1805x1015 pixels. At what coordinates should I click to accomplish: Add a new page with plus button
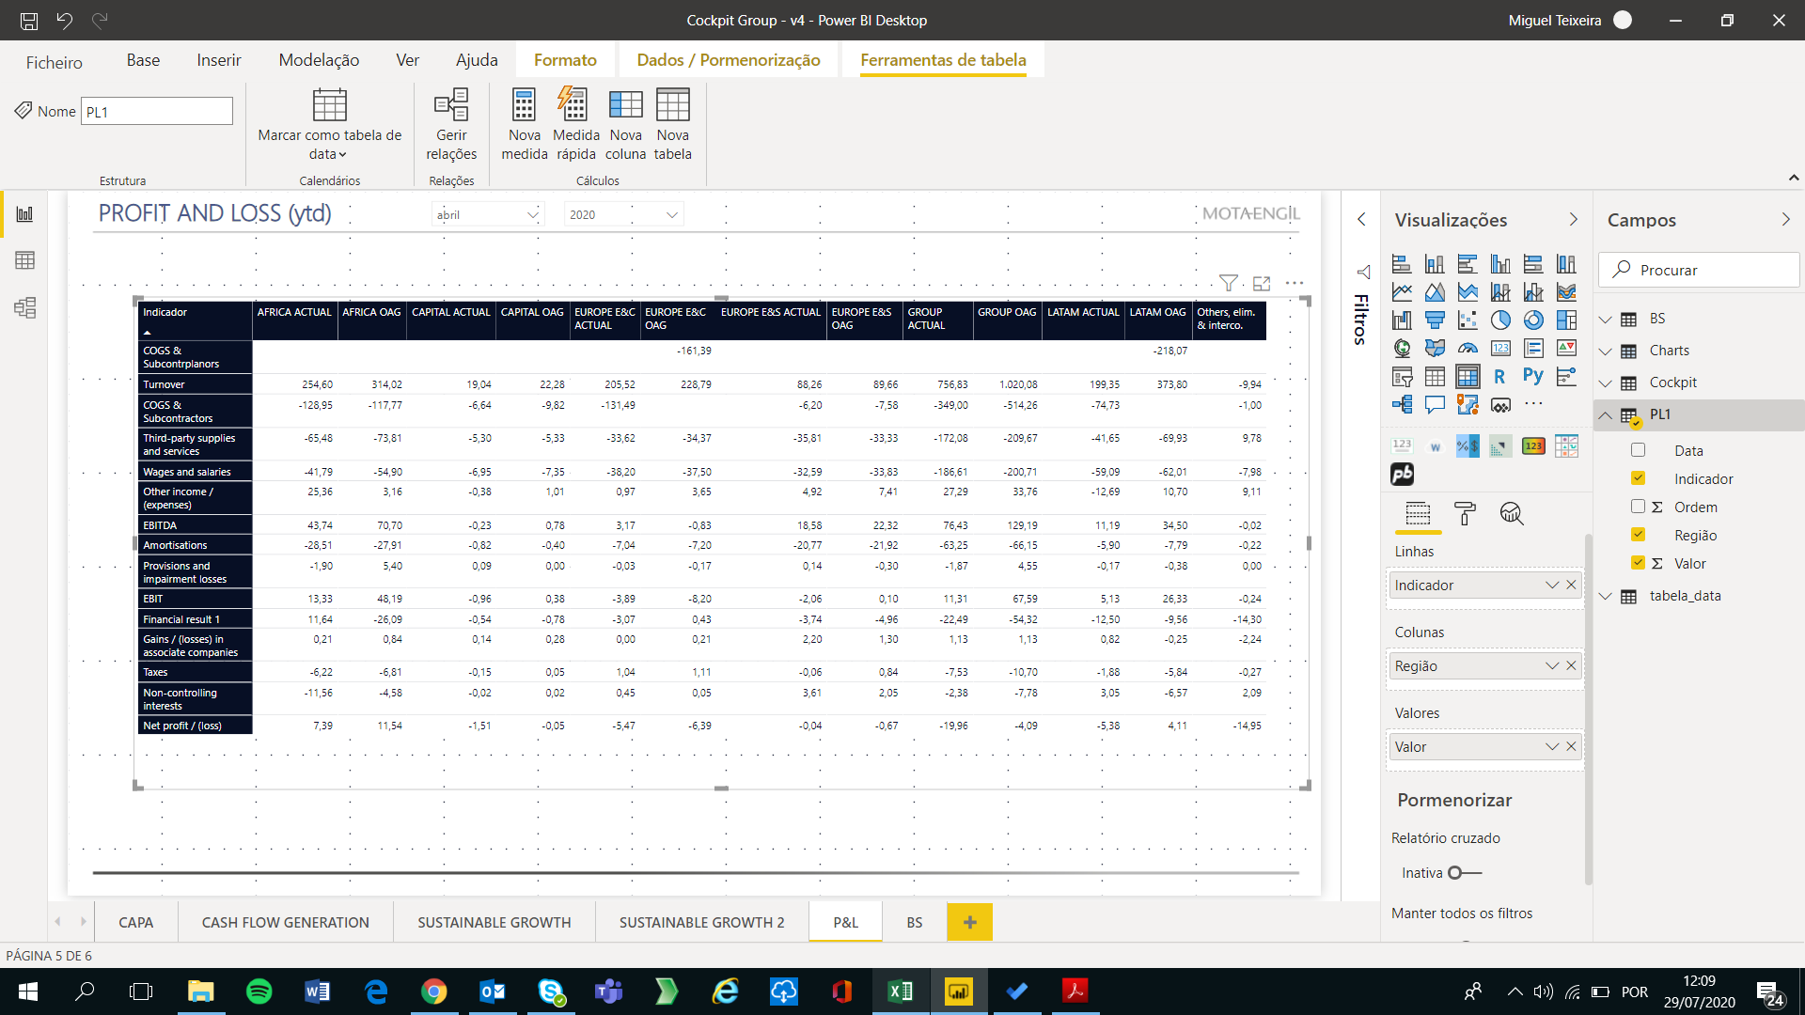click(969, 922)
